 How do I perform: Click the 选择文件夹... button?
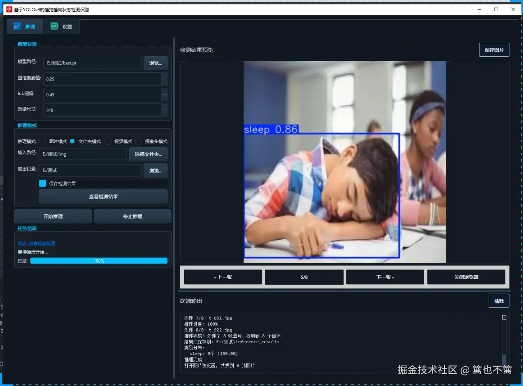[x=148, y=154]
